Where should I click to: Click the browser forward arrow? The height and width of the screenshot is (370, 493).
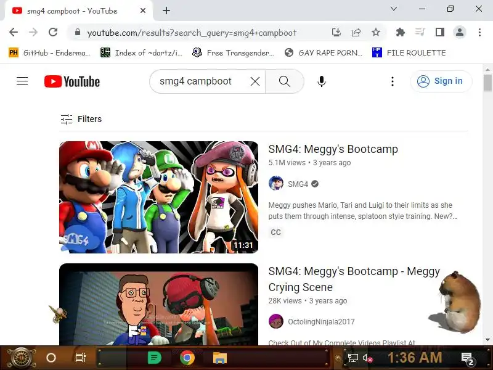(x=33, y=32)
